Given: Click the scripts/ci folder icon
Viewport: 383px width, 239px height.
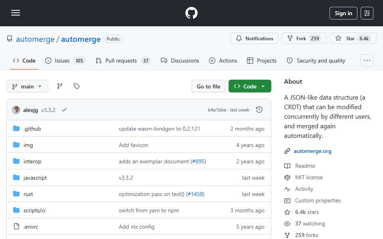Looking at the screenshot, I should (16, 210).
